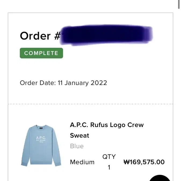
Task: Click the left sleeve cuff of the sweater image
Action: click(x=24, y=164)
